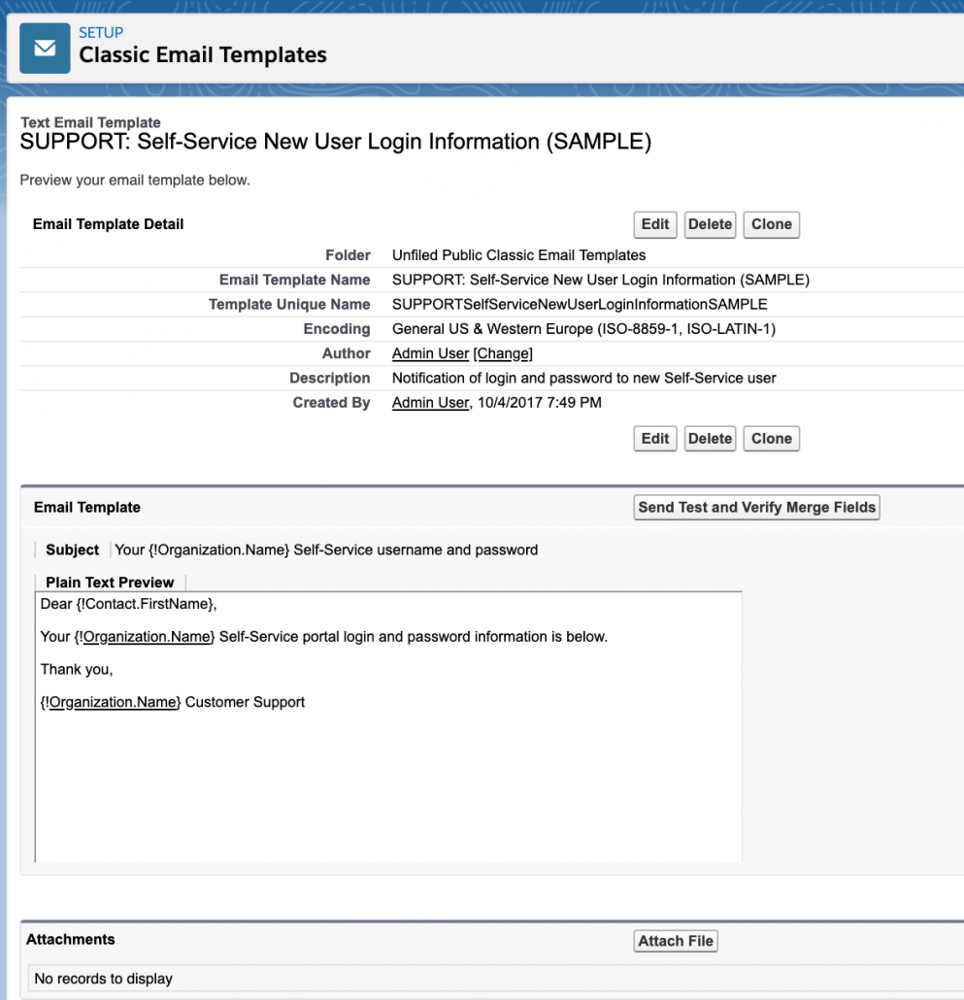Click the SETUP breadcrumb label
This screenshot has width=964, height=1000.
coord(103,32)
